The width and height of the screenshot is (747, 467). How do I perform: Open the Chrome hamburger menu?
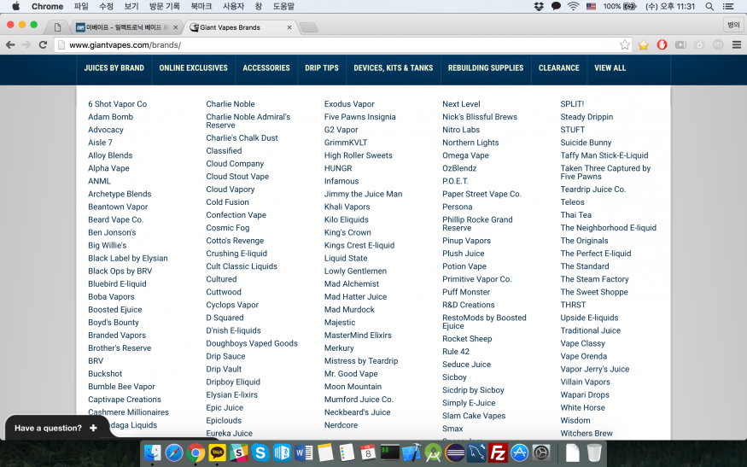[x=737, y=45]
